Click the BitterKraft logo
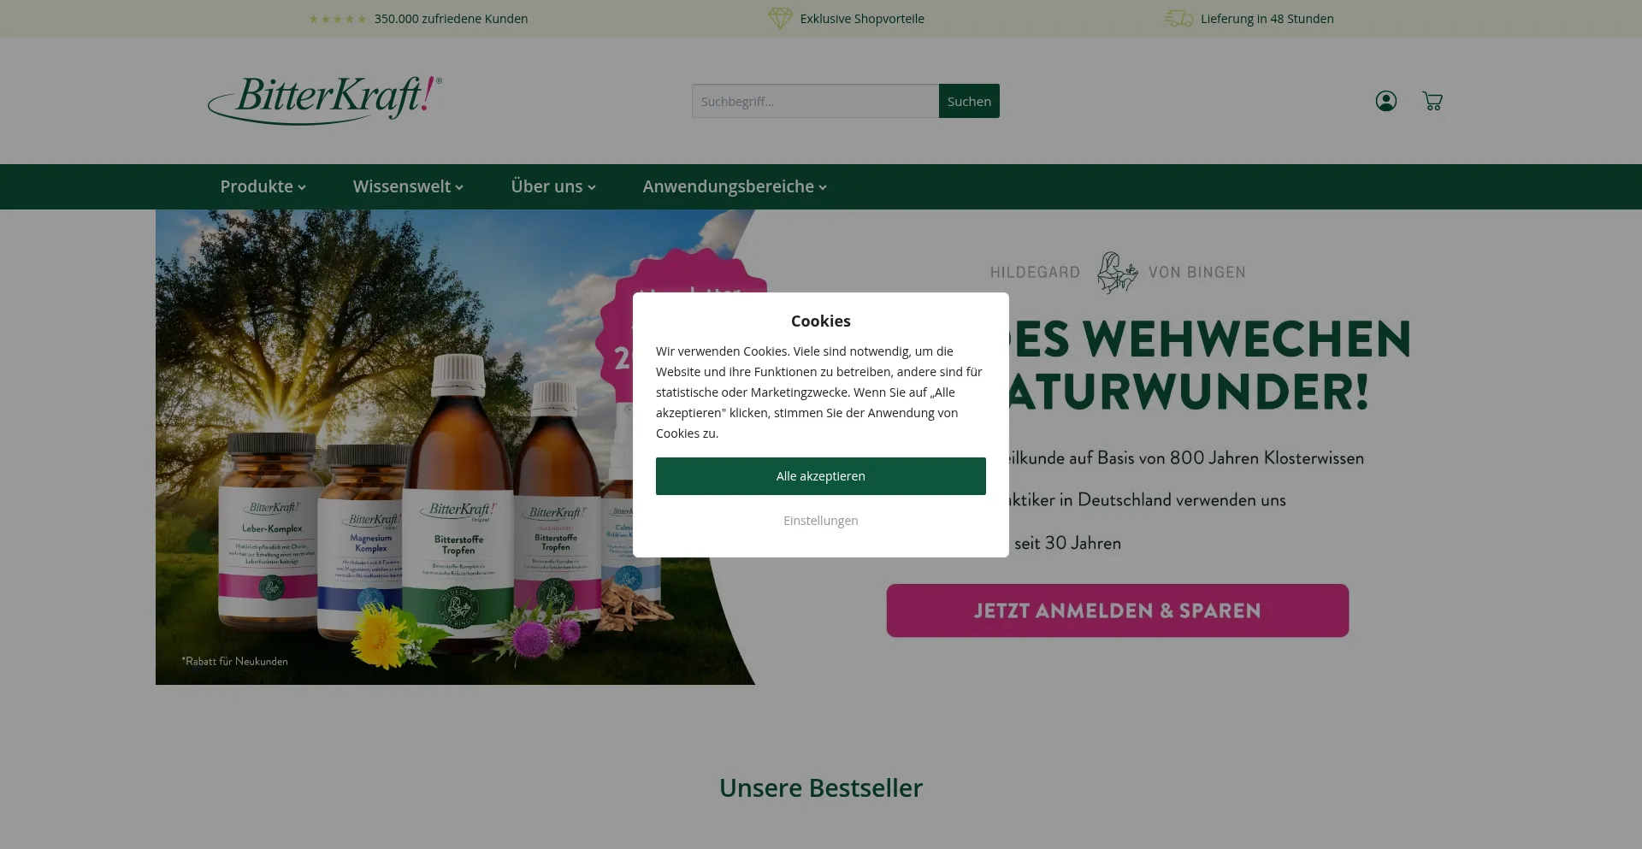The width and height of the screenshot is (1642, 849). [x=325, y=100]
